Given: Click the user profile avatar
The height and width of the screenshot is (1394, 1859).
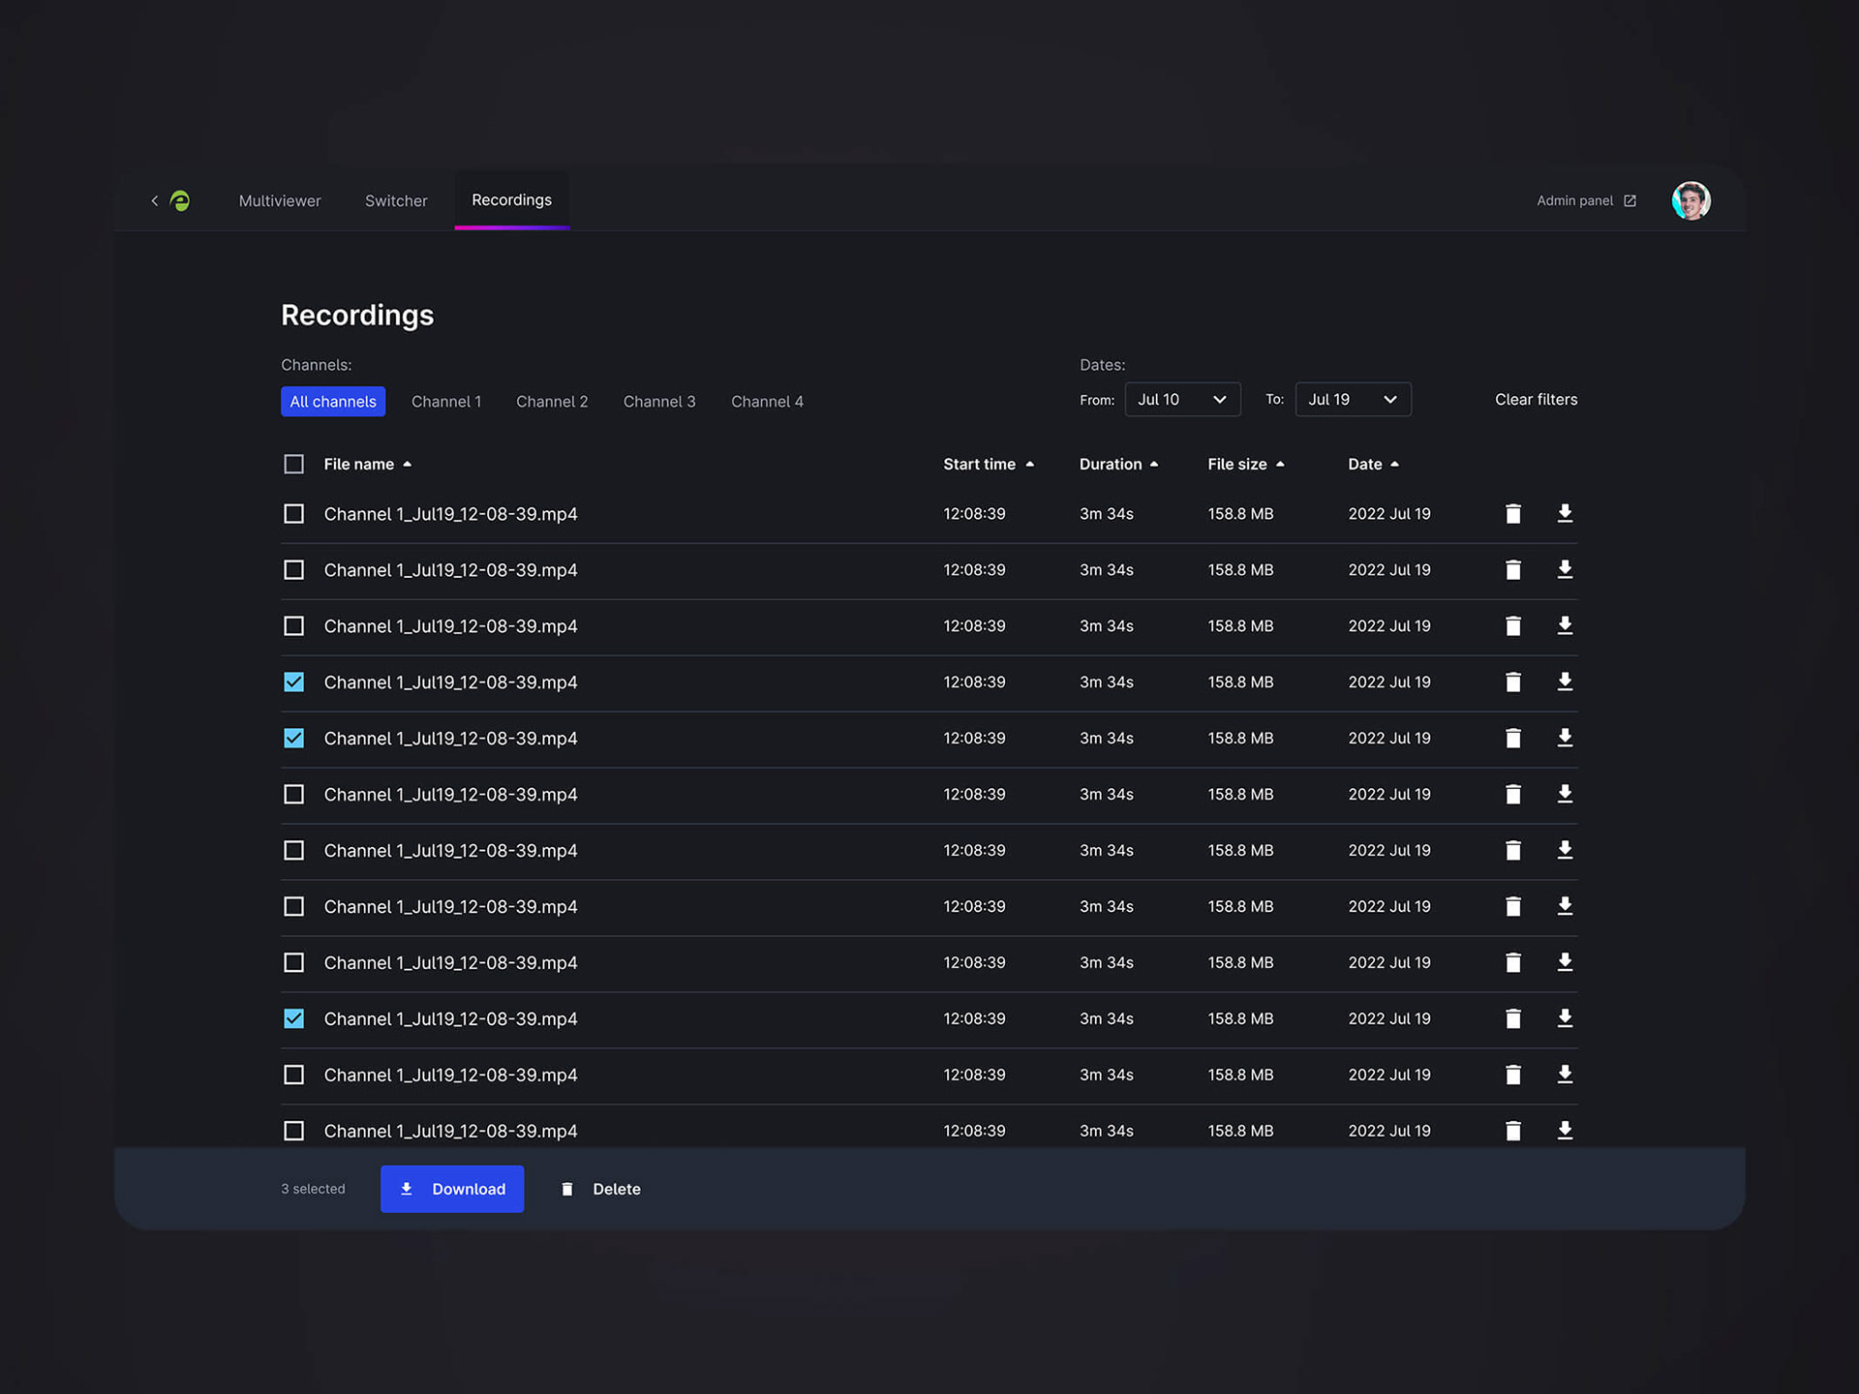Looking at the screenshot, I should pos(1691,200).
